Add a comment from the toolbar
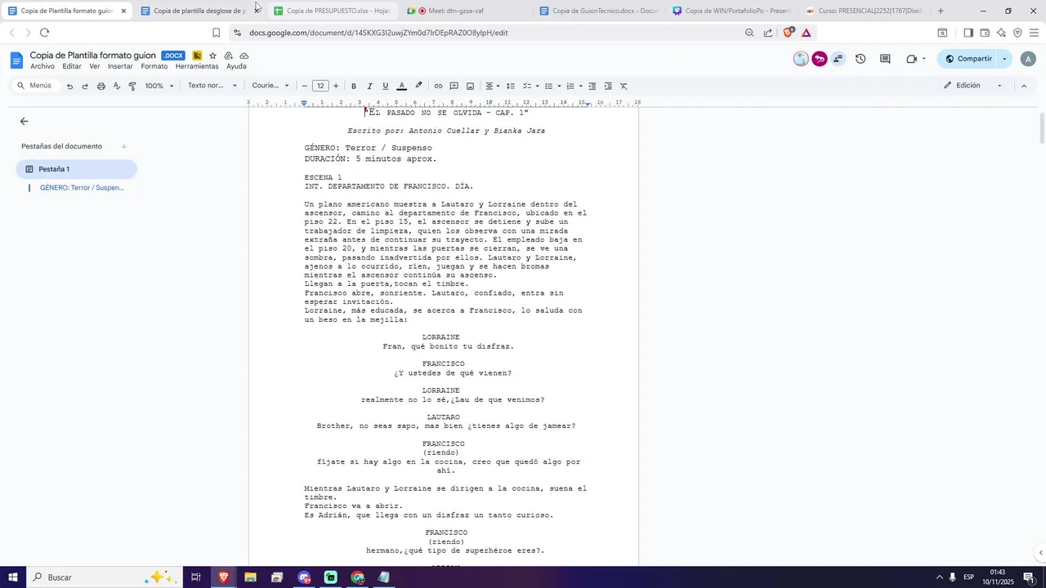Screen dimensions: 1046x588 tap(454, 86)
